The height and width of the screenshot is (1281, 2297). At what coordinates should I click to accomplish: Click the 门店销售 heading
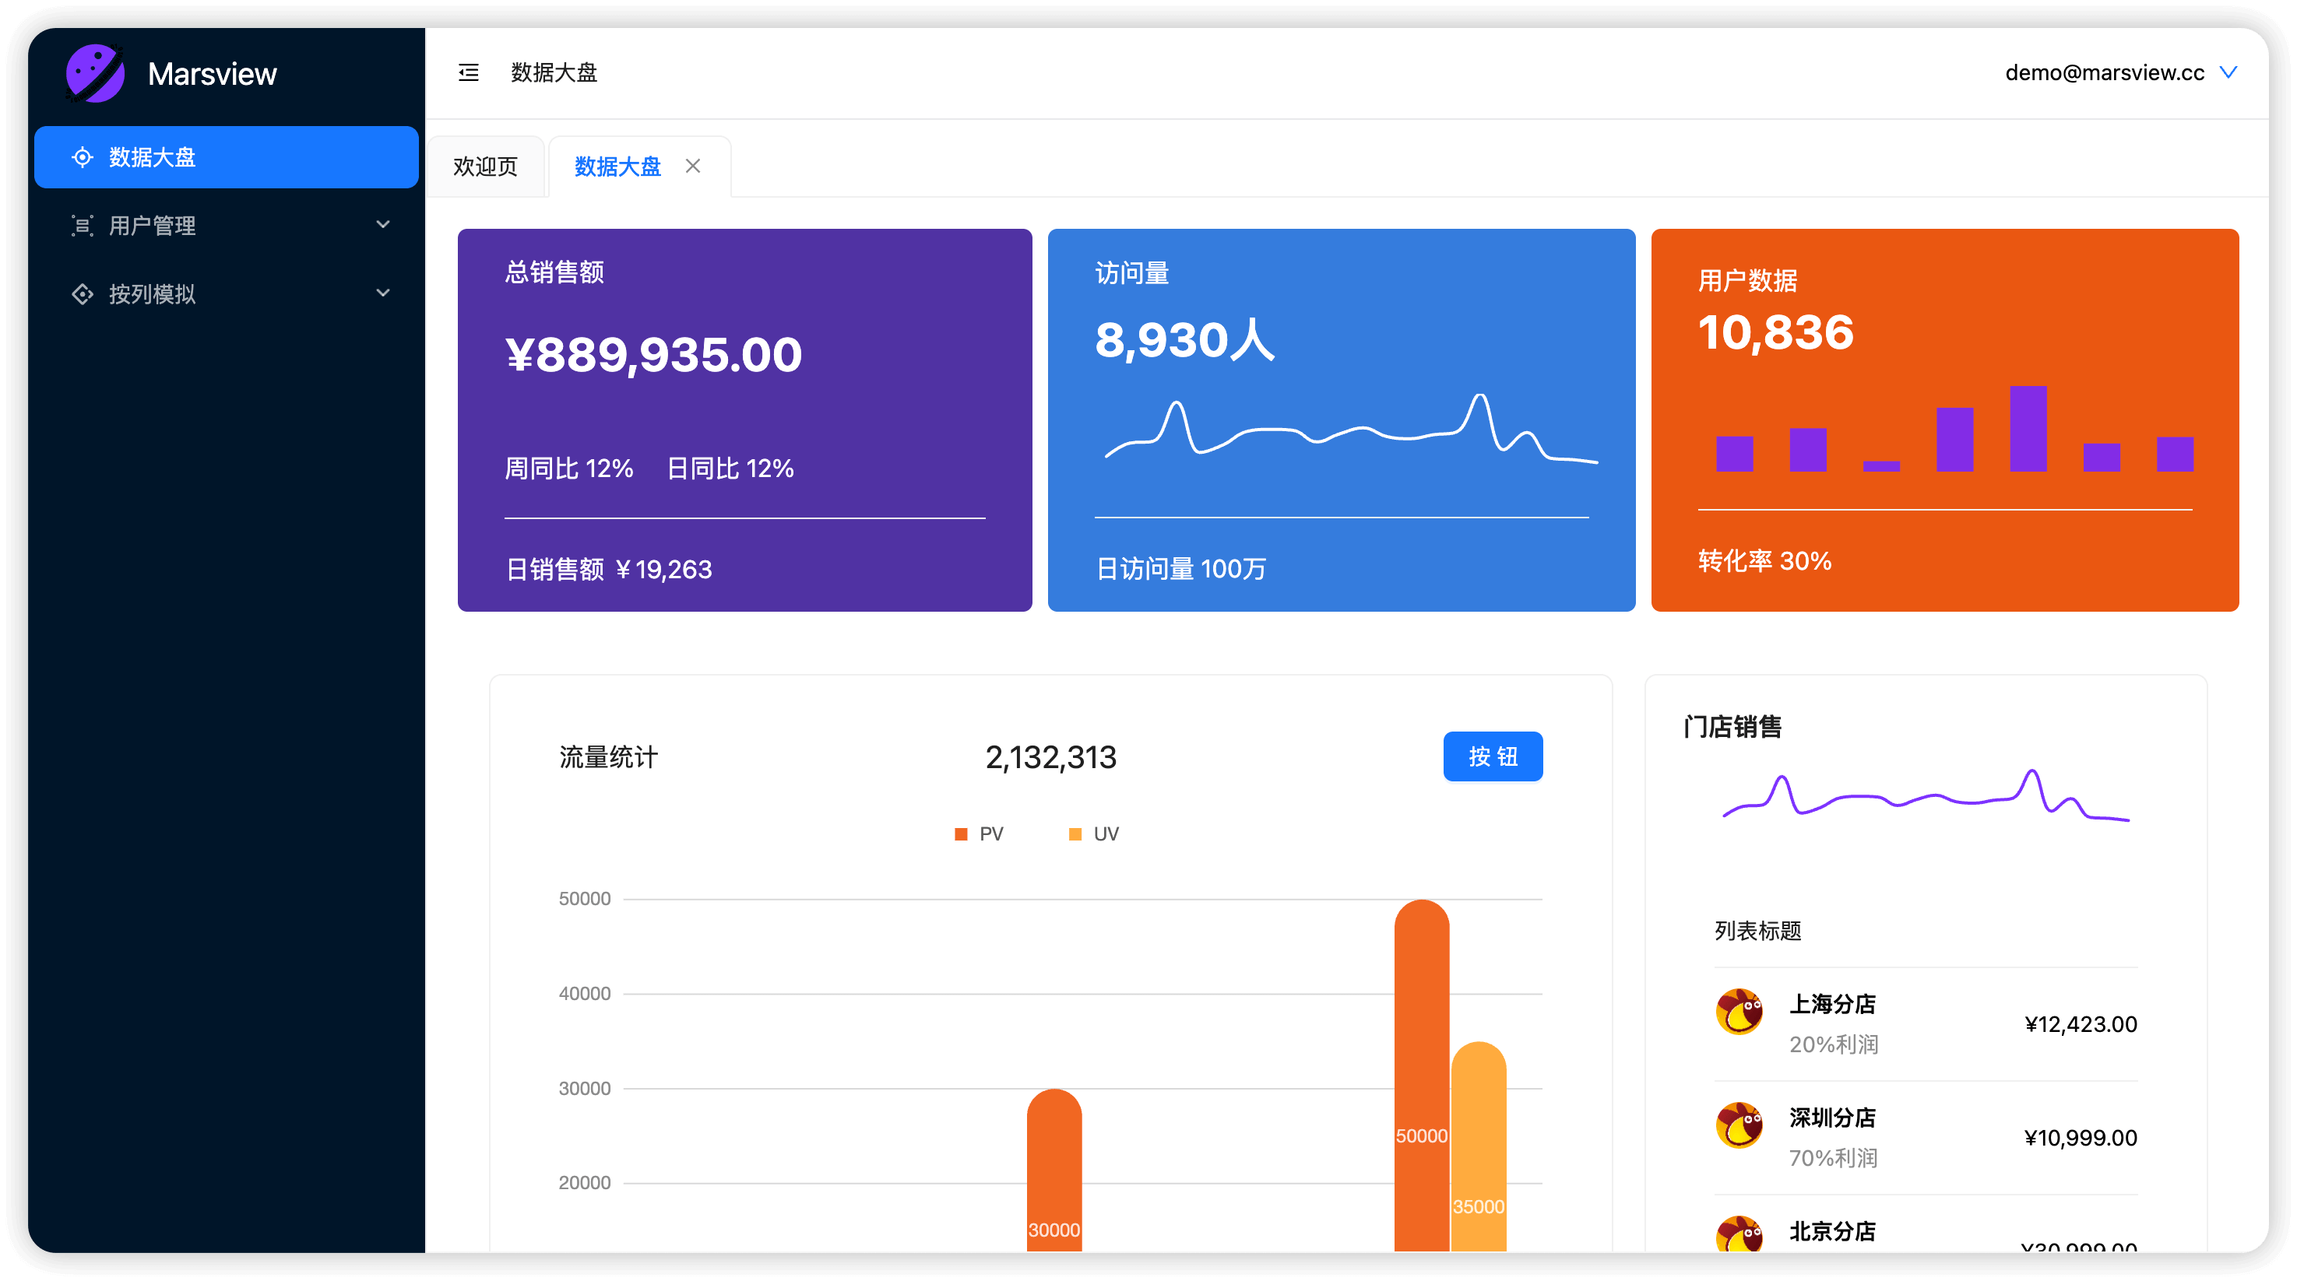pos(1732,727)
